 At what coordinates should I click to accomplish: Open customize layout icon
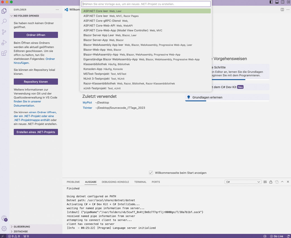point(288,2)
